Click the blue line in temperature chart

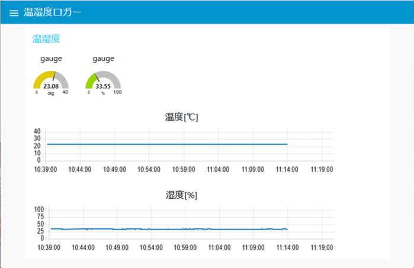(x=166, y=144)
